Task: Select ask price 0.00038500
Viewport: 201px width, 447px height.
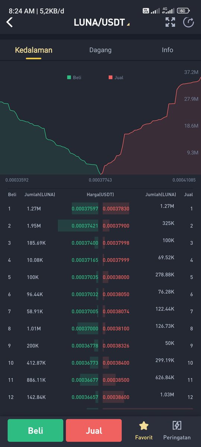Action: click(116, 380)
